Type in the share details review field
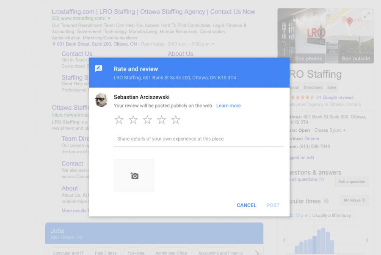 coord(199,139)
